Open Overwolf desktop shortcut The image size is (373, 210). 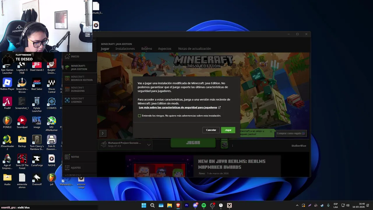point(37,179)
